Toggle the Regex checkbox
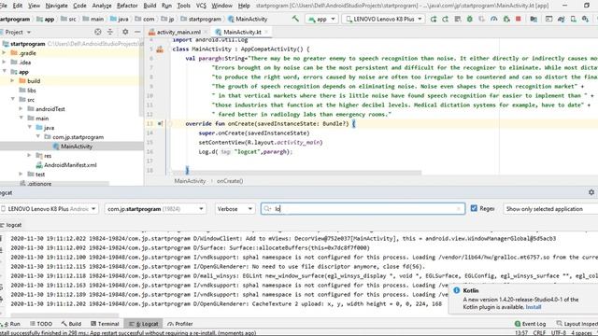This screenshot has height=336, width=598. click(x=474, y=208)
